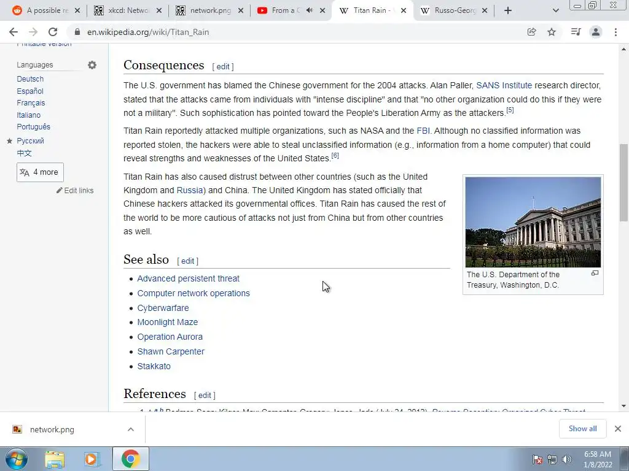
Task: Open the Español language version
Action: tap(30, 91)
